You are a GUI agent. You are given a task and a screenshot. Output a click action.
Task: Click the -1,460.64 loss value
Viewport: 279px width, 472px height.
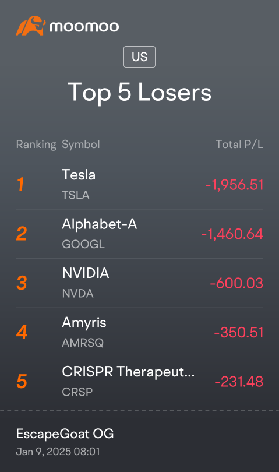pyautogui.click(x=232, y=234)
